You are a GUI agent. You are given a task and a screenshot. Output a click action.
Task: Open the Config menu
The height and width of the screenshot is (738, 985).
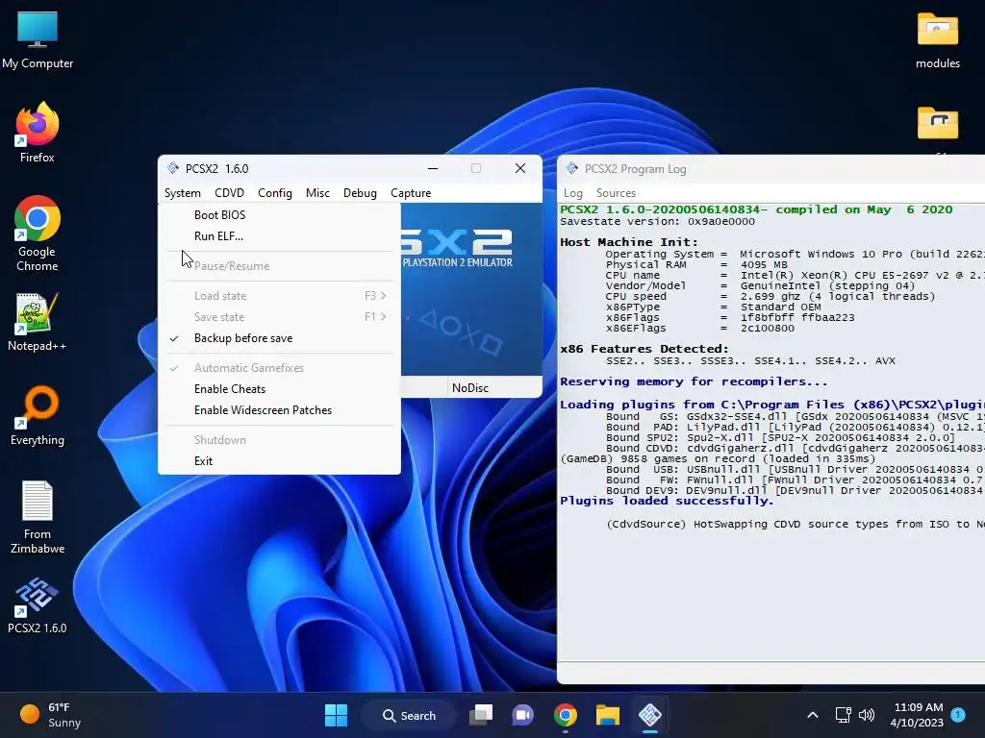click(275, 193)
